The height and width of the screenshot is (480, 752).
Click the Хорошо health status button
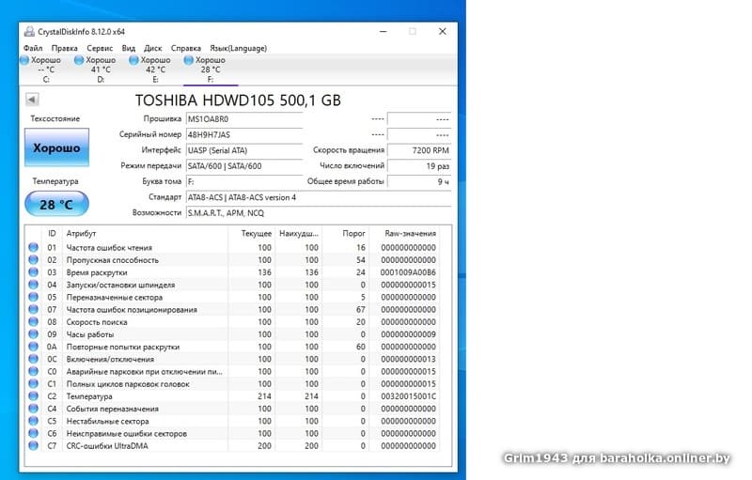click(56, 147)
